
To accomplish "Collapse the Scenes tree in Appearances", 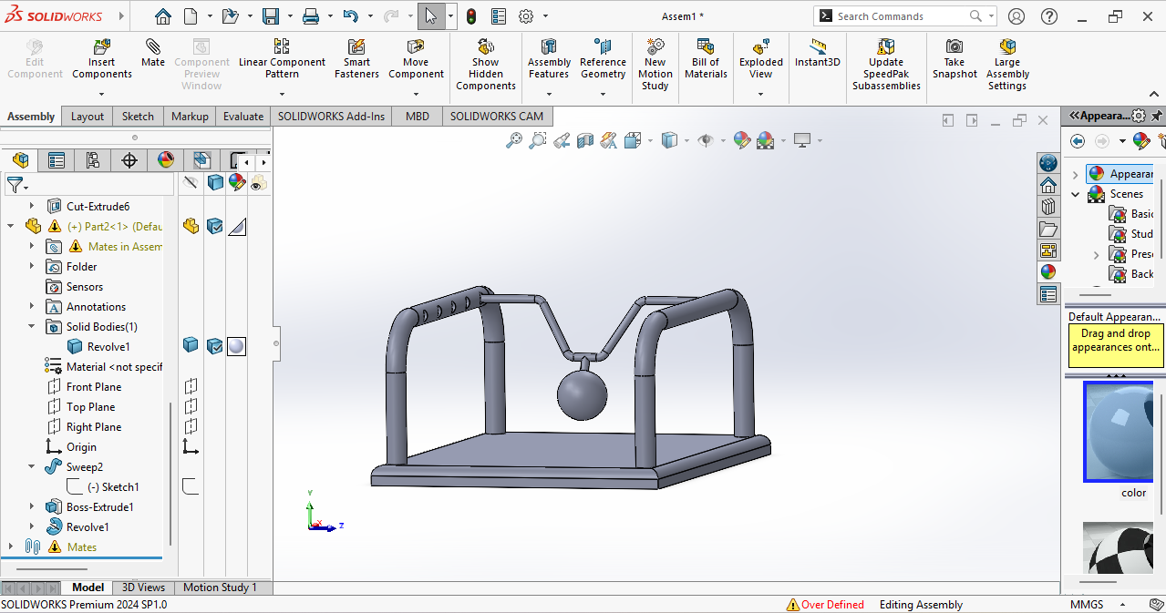I will [1075, 194].
